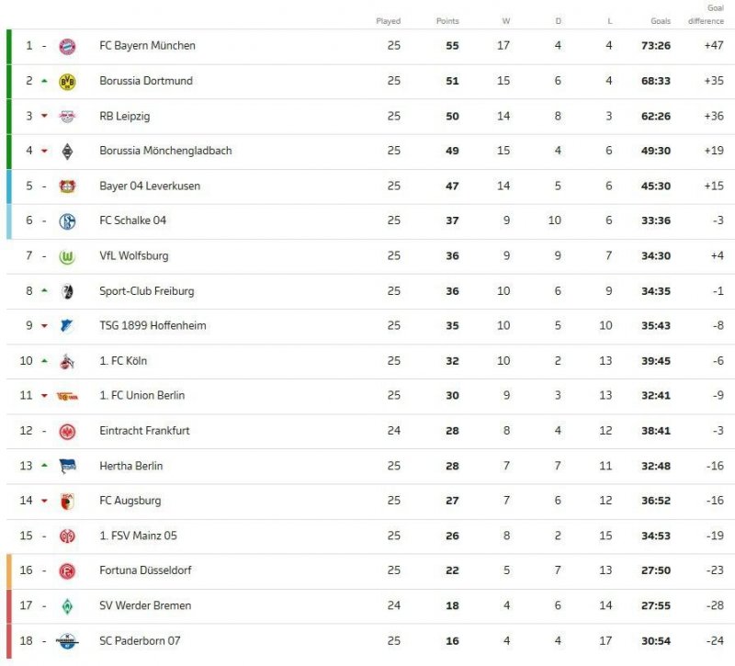This screenshot has height=666, width=735.
Task: Click the 1. FC Köln crest
Action: [x=67, y=361]
